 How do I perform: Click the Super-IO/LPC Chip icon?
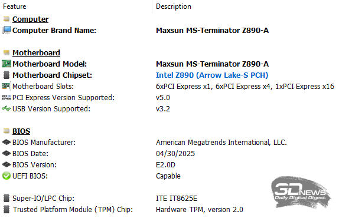[6, 198]
